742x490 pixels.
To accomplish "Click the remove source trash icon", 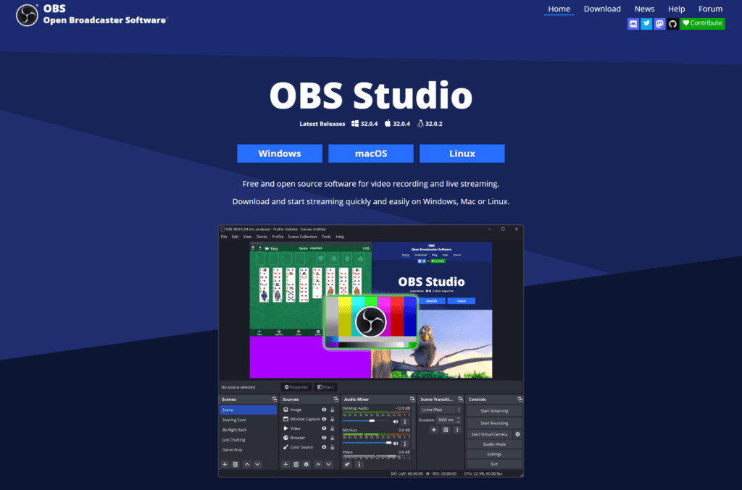I will point(296,464).
